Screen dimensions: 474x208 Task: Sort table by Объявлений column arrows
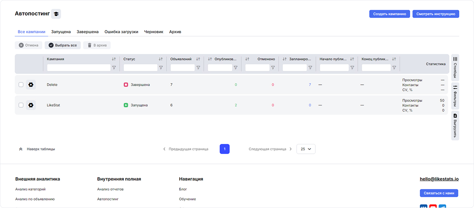click(x=198, y=59)
